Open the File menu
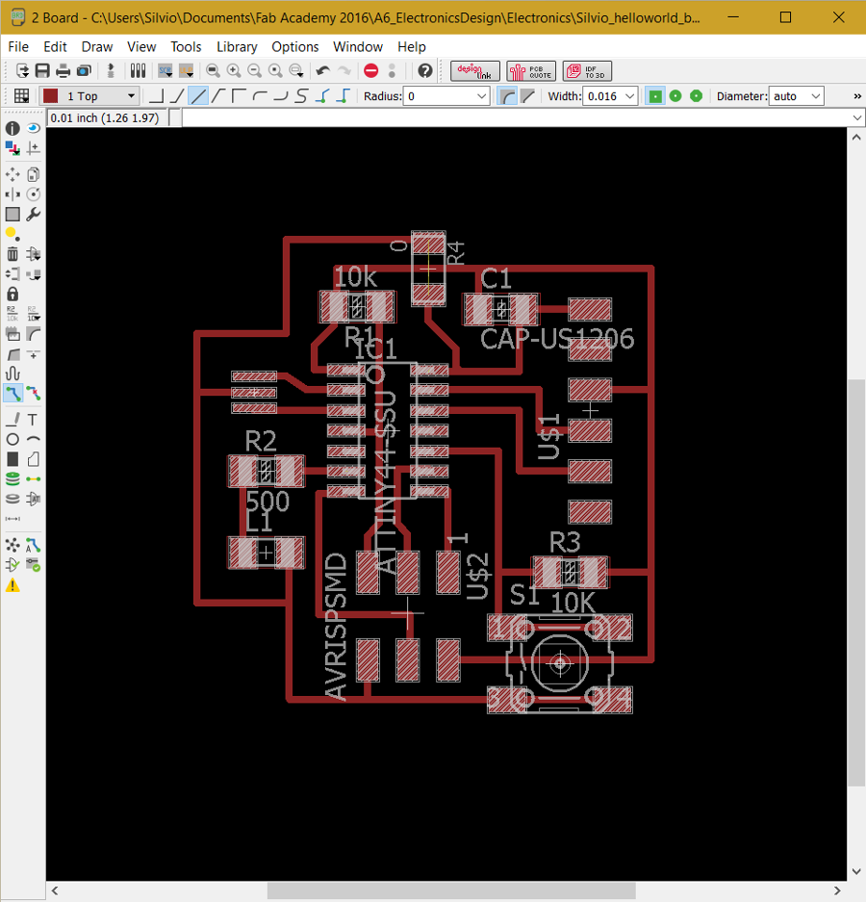866x902 pixels. (18, 46)
